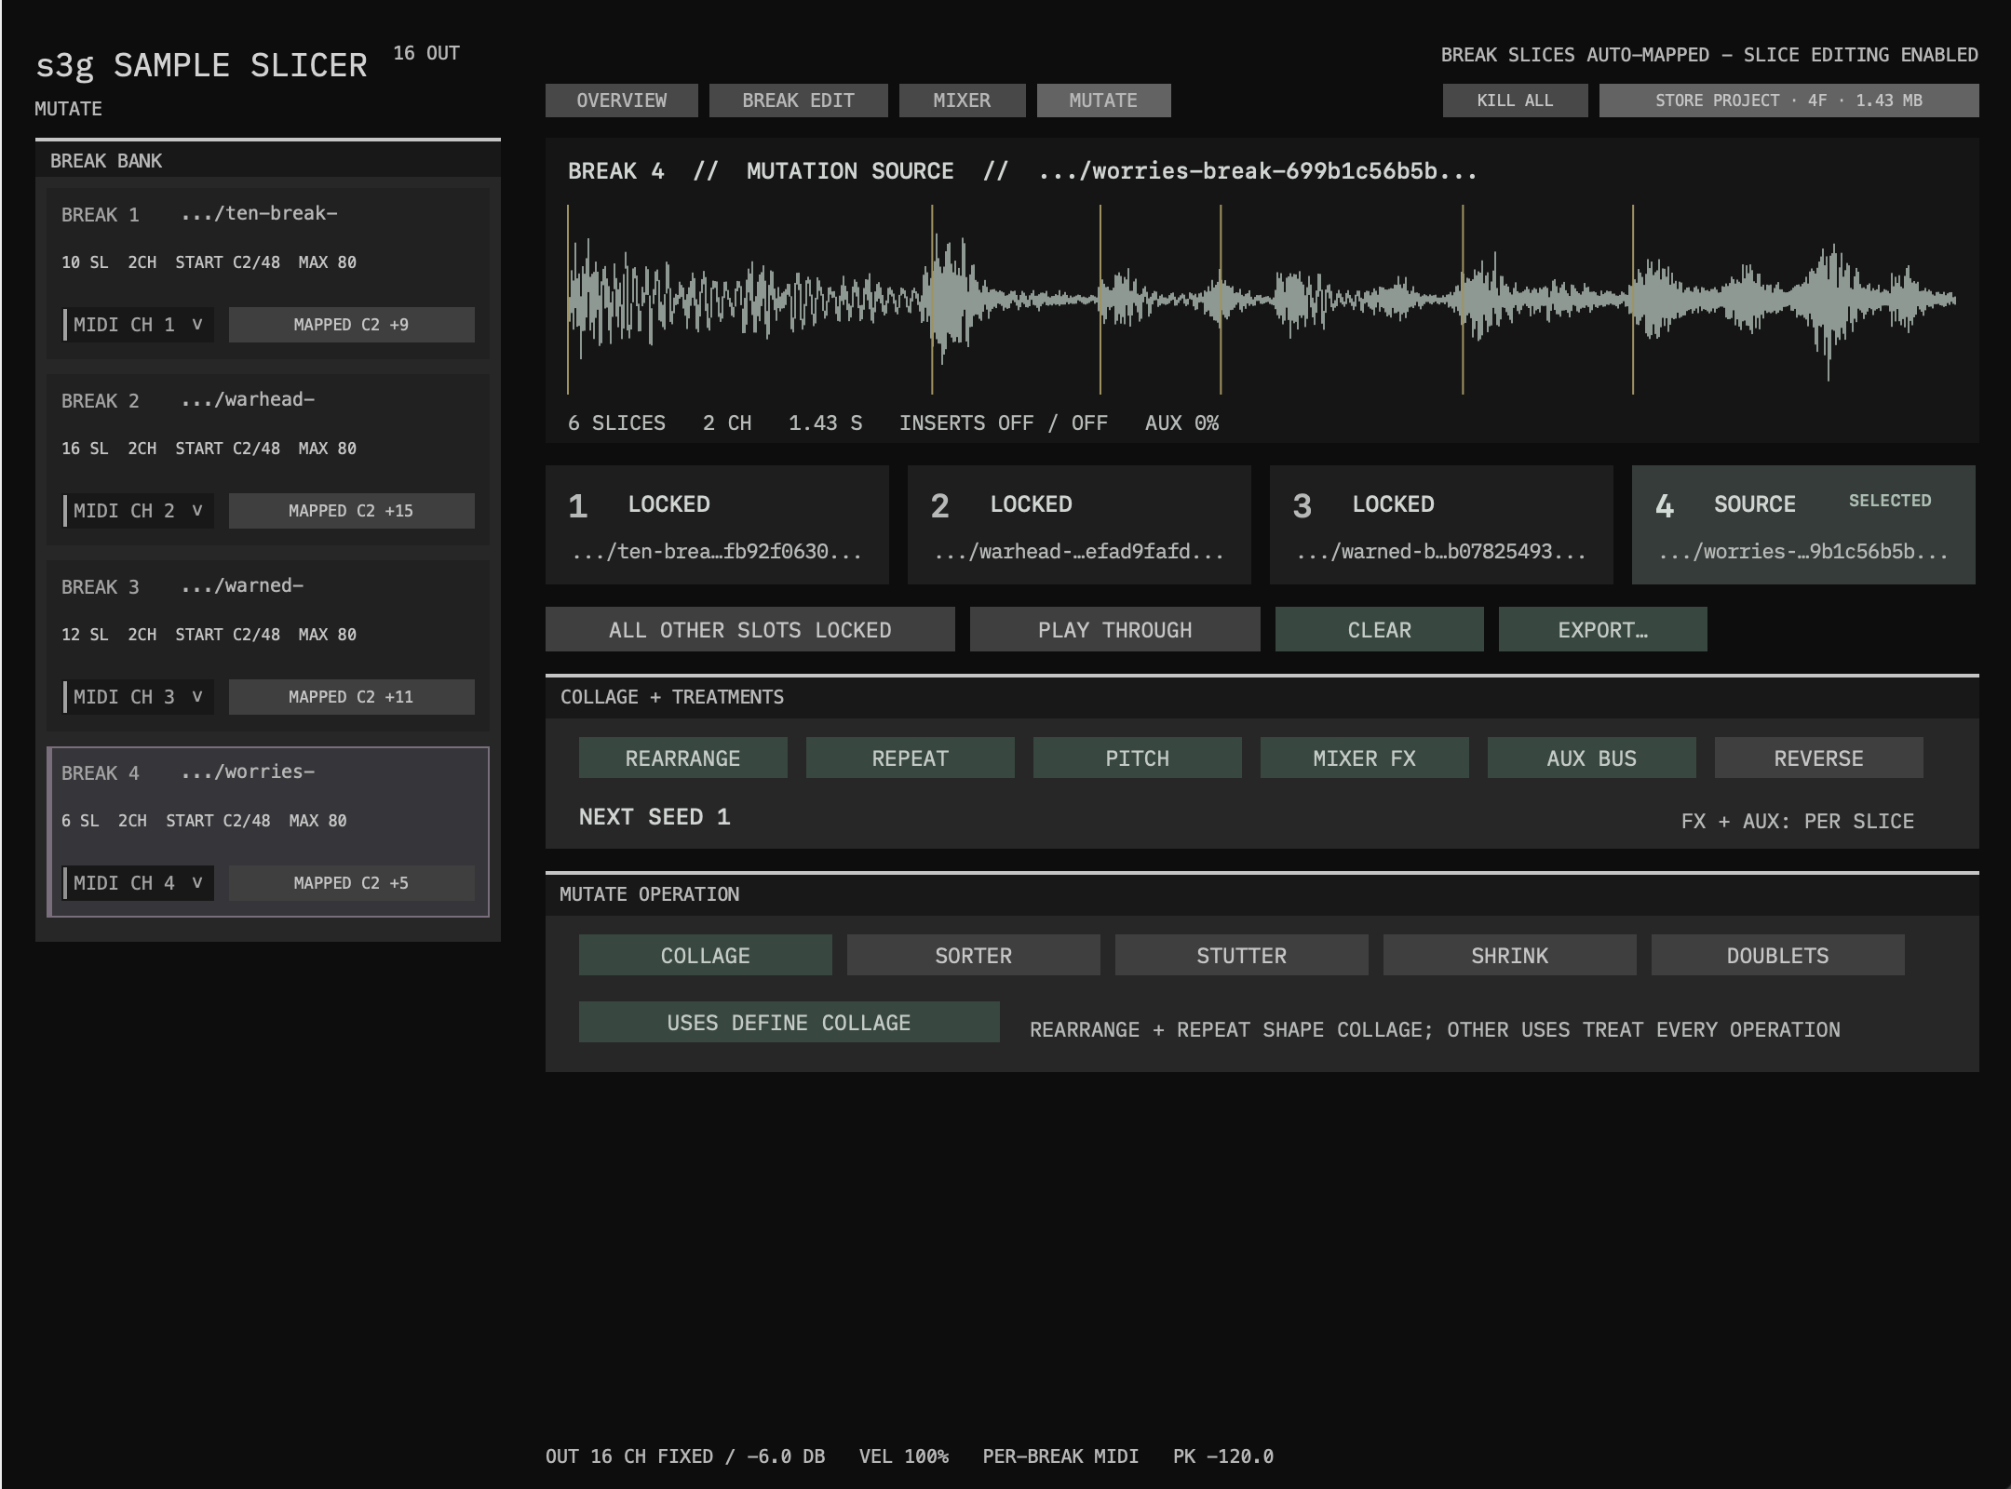Click PLAY THROUGH button
The height and width of the screenshot is (1489, 2011).
click(x=1114, y=630)
